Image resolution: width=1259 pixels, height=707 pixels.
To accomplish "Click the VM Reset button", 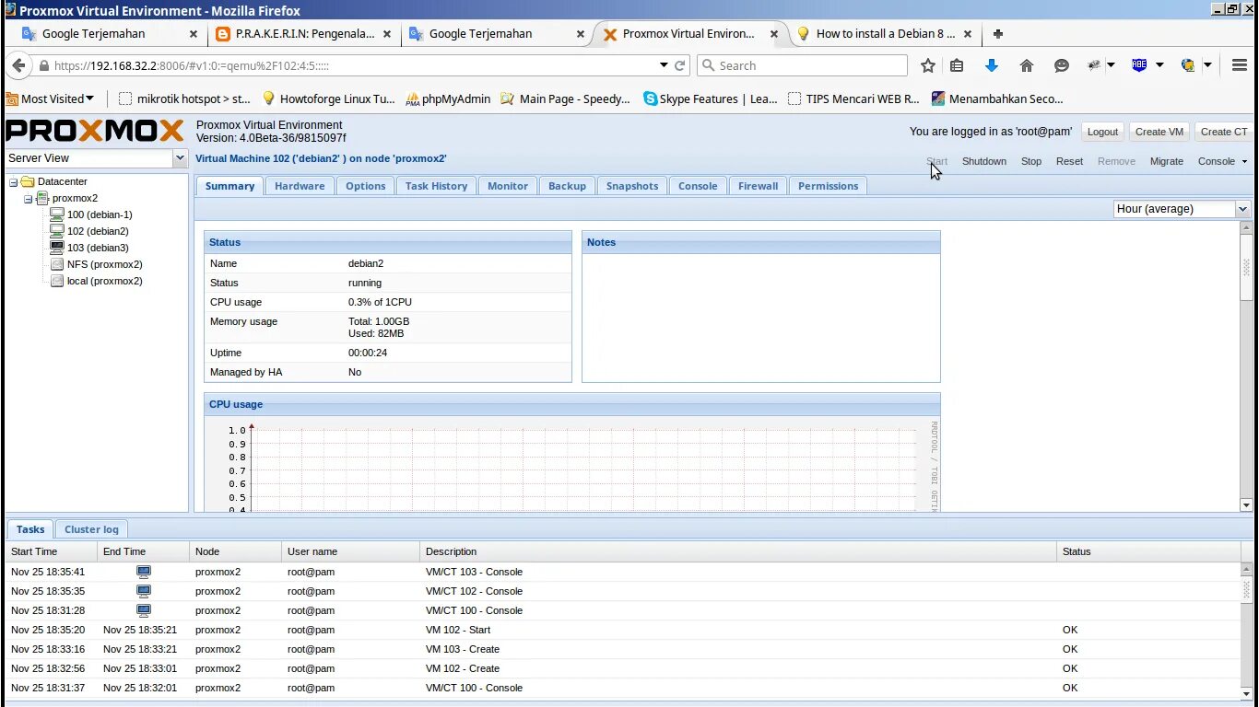I will 1069,161.
